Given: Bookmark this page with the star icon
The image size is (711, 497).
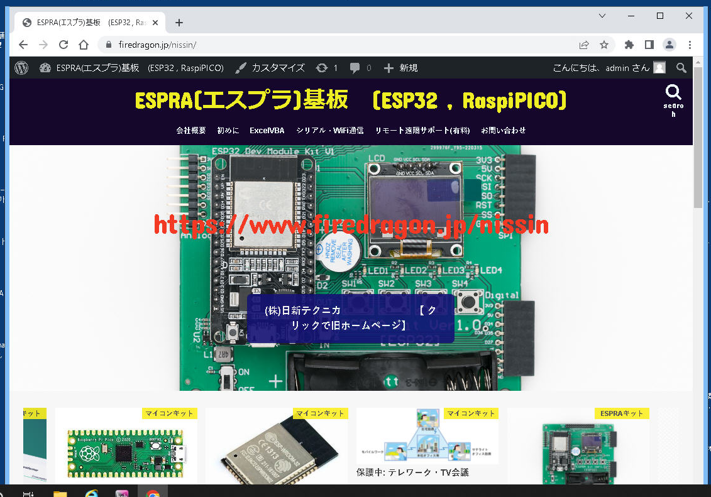Looking at the screenshot, I should click(x=604, y=45).
